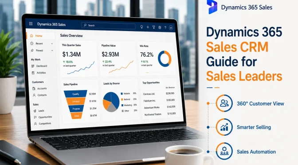This screenshot has width=298, height=165.
Task: Click the Propose funnel stage
Action: [76, 109]
